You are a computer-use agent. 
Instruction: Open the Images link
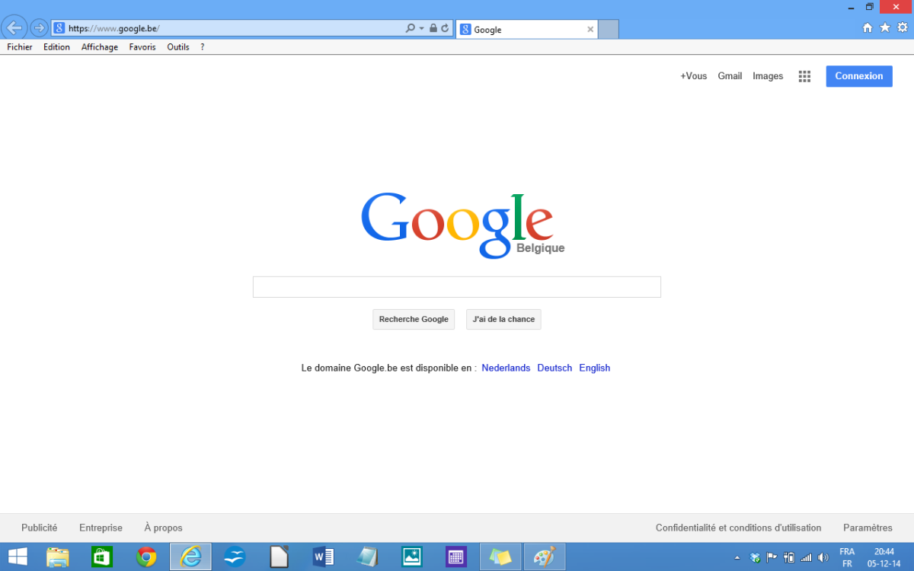click(x=768, y=76)
